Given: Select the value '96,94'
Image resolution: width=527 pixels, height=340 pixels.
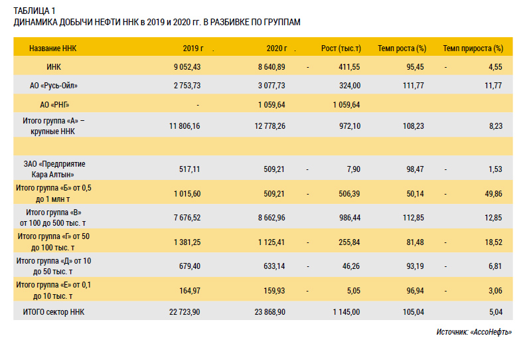Looking at the screenshot, I should [x=415, y=291].
